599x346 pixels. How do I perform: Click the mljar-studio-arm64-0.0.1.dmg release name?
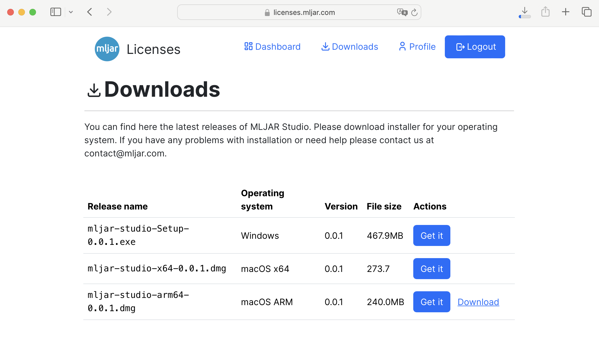(138, 302)
